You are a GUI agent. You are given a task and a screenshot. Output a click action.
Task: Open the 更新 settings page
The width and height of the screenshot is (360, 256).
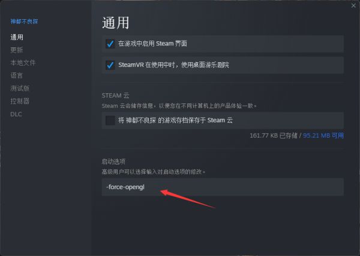click(17, 50)
